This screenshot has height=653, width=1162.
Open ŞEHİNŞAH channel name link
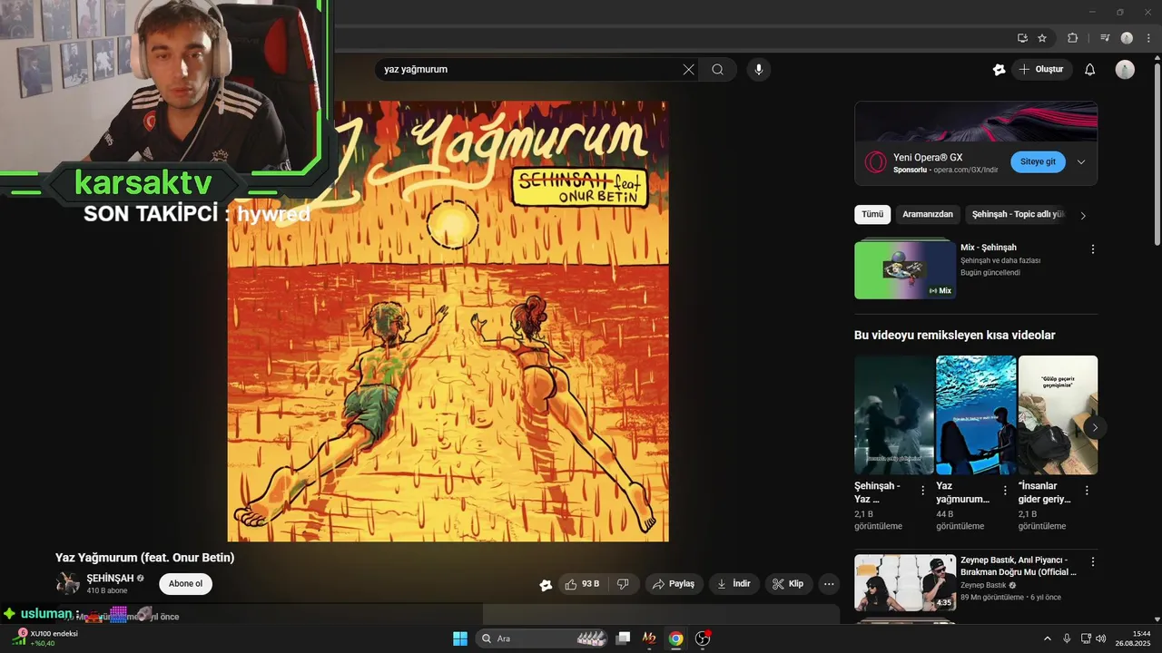click(110, 578)
